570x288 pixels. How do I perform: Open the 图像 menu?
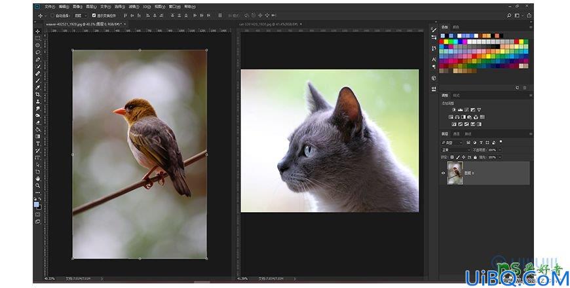click(77, 7)
